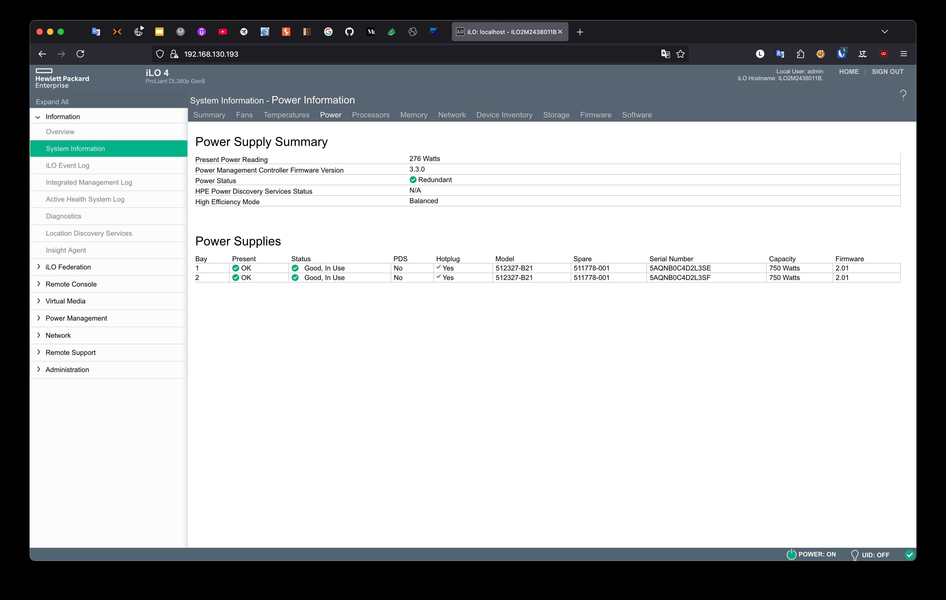This screenshot has width=946, height=600.
Task: Open the purple circle pinned tab
Action: pos(202,32)
